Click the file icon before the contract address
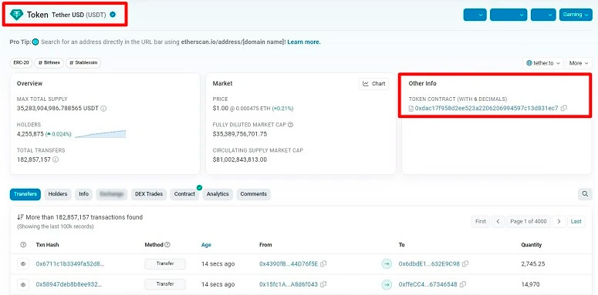Image resolution: width=598 pixels, height=295 pixels. [x=411, y=109]
